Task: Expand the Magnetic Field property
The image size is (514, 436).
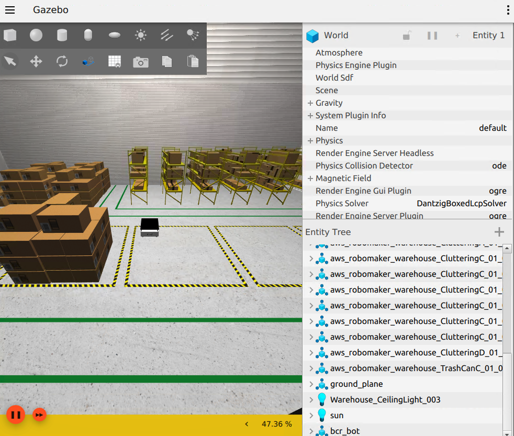Action: [x=310, y=178]
